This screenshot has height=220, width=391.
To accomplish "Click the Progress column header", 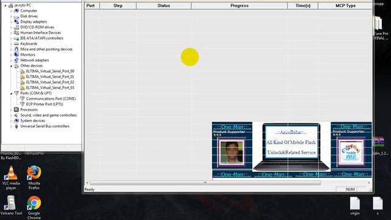I will coord(239,5).
